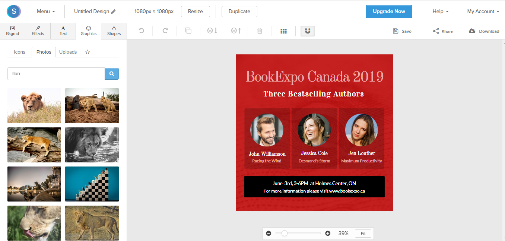Viewport: 505px width, 241px height.
Task: Click the John Williamson name text
Action: (267, 154)
